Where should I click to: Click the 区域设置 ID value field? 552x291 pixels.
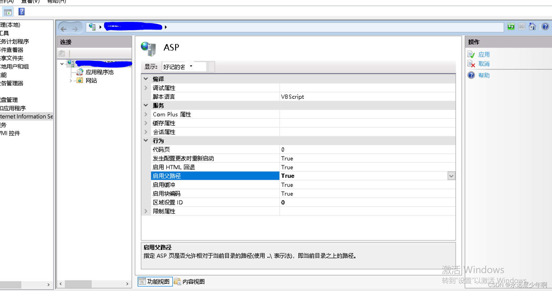(x=367, y=202)
